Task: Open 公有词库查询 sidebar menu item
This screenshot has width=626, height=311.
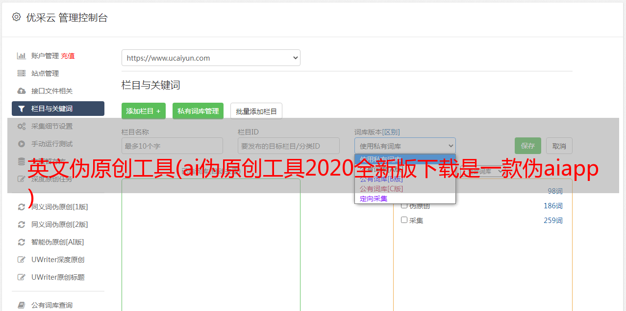Action: (x=58, y=305)
